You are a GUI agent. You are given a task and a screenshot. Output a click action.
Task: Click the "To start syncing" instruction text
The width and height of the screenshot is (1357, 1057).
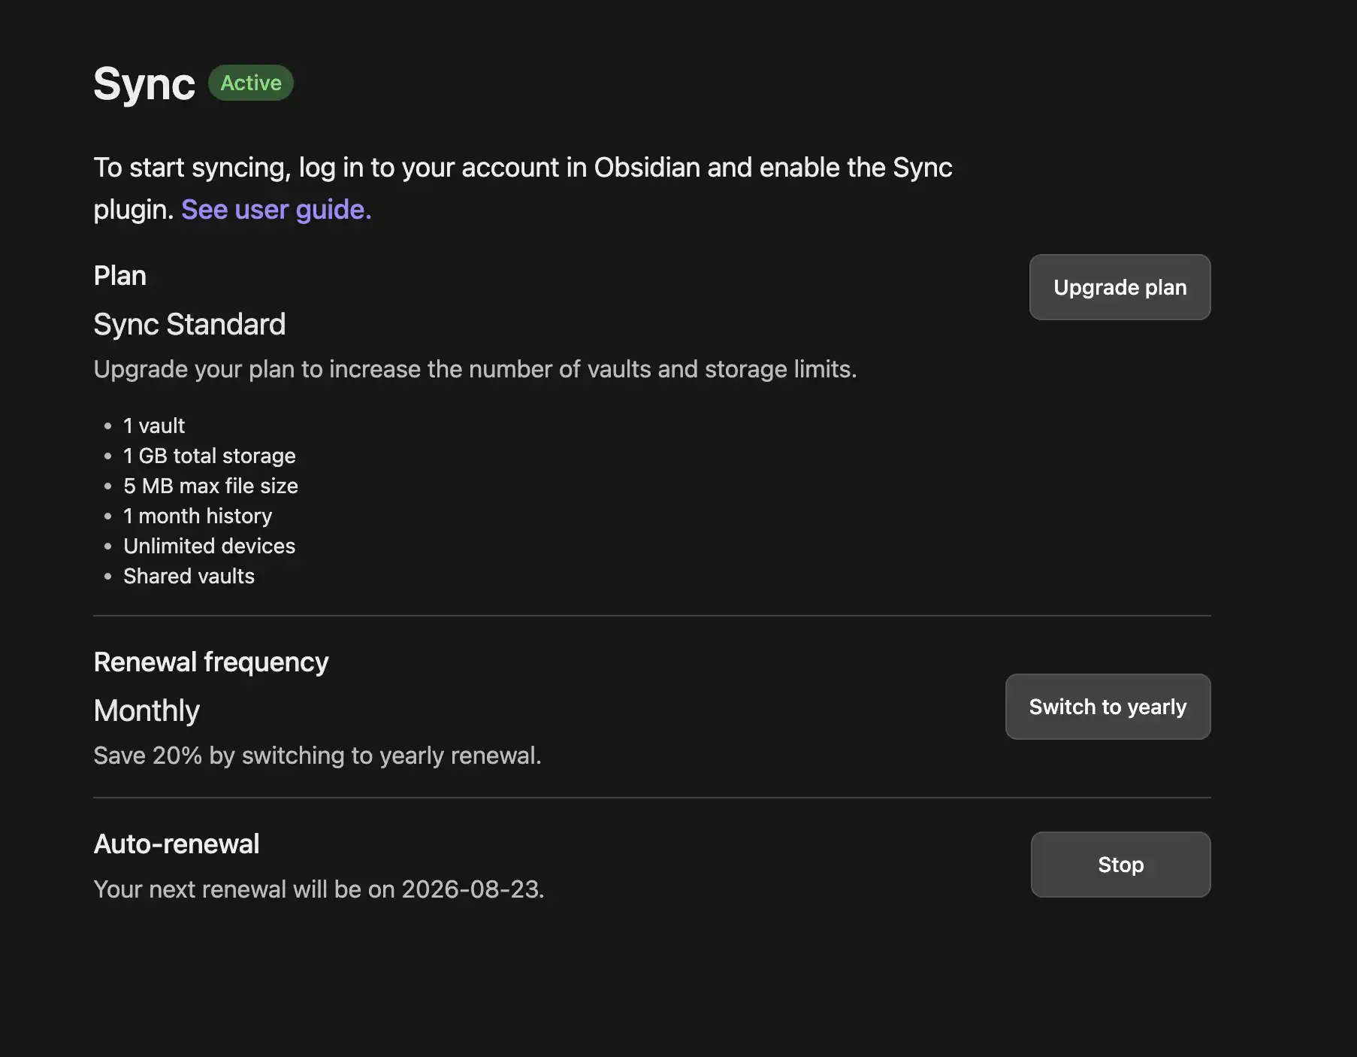(523, 188)
